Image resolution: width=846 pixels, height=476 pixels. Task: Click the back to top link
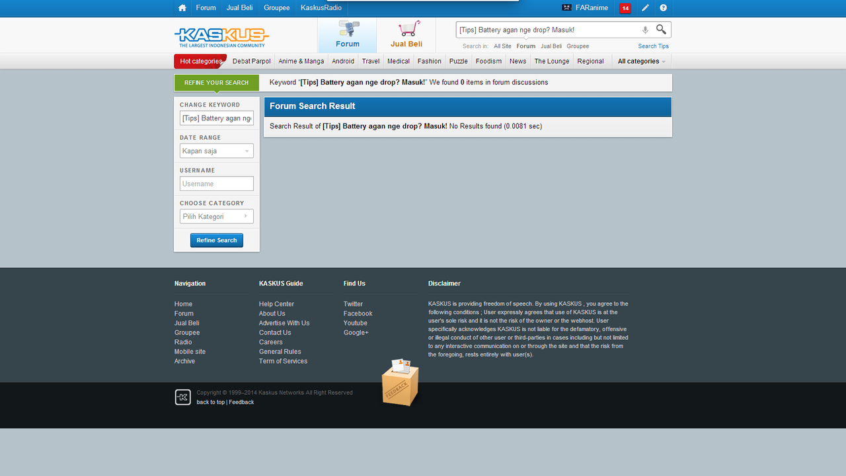coord(211,403)
